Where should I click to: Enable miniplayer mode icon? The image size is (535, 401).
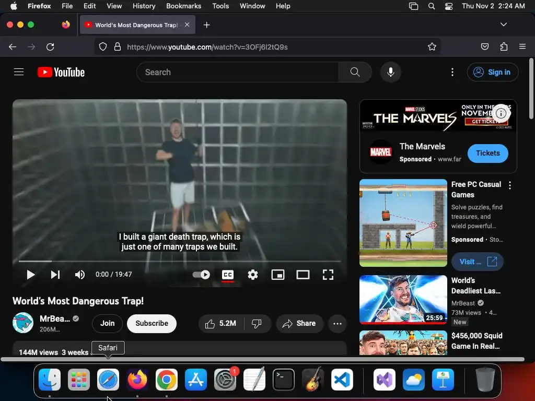click(x=278, y=275)
